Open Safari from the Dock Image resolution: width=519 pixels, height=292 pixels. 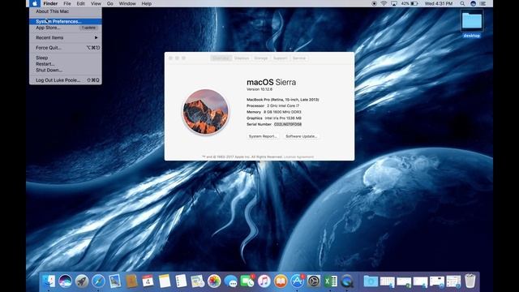(x=98, y=281)
